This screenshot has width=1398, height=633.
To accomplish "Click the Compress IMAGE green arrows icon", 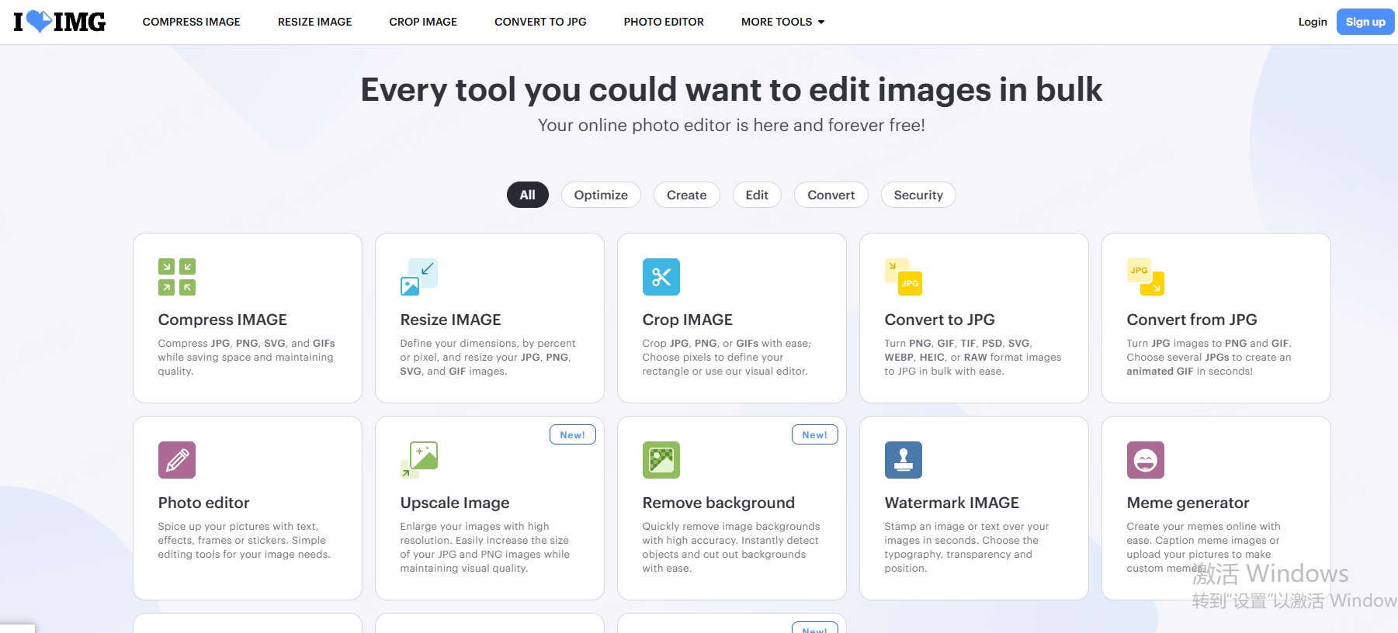I will click(177, 277).
